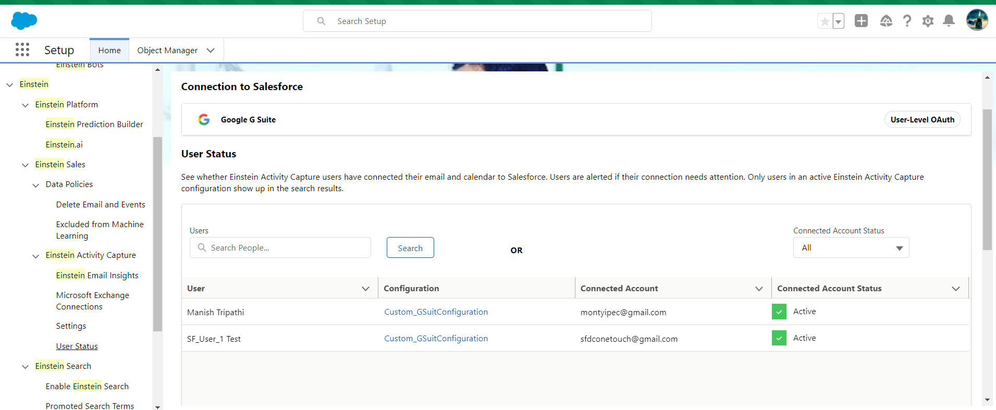
Task: Open the User column header menu
Action: click(365, 289)
